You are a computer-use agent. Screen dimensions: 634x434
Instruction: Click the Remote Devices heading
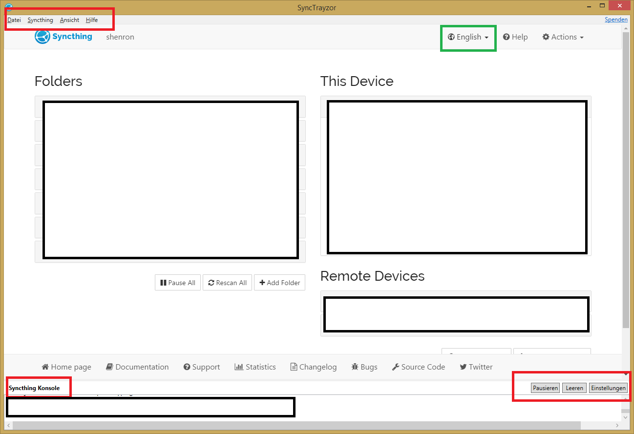pos(373,276)
